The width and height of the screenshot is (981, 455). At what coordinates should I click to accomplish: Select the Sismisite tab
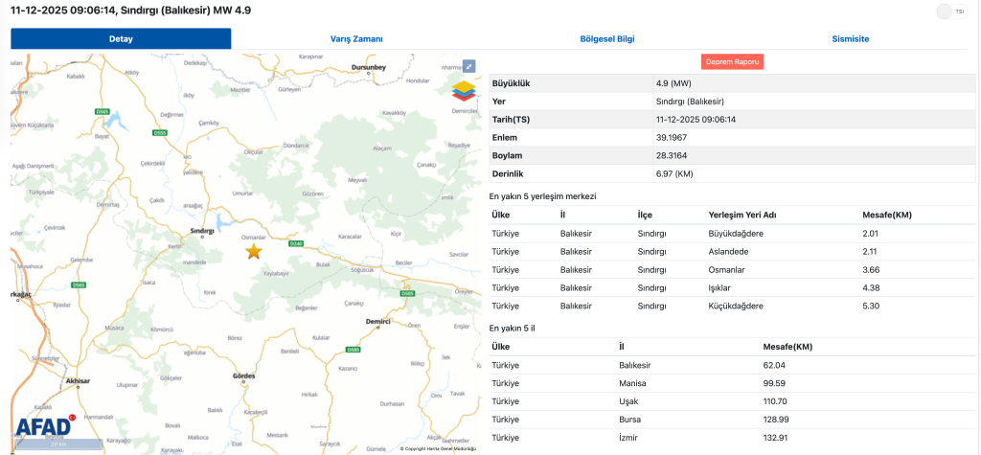[x=850, y=39]
